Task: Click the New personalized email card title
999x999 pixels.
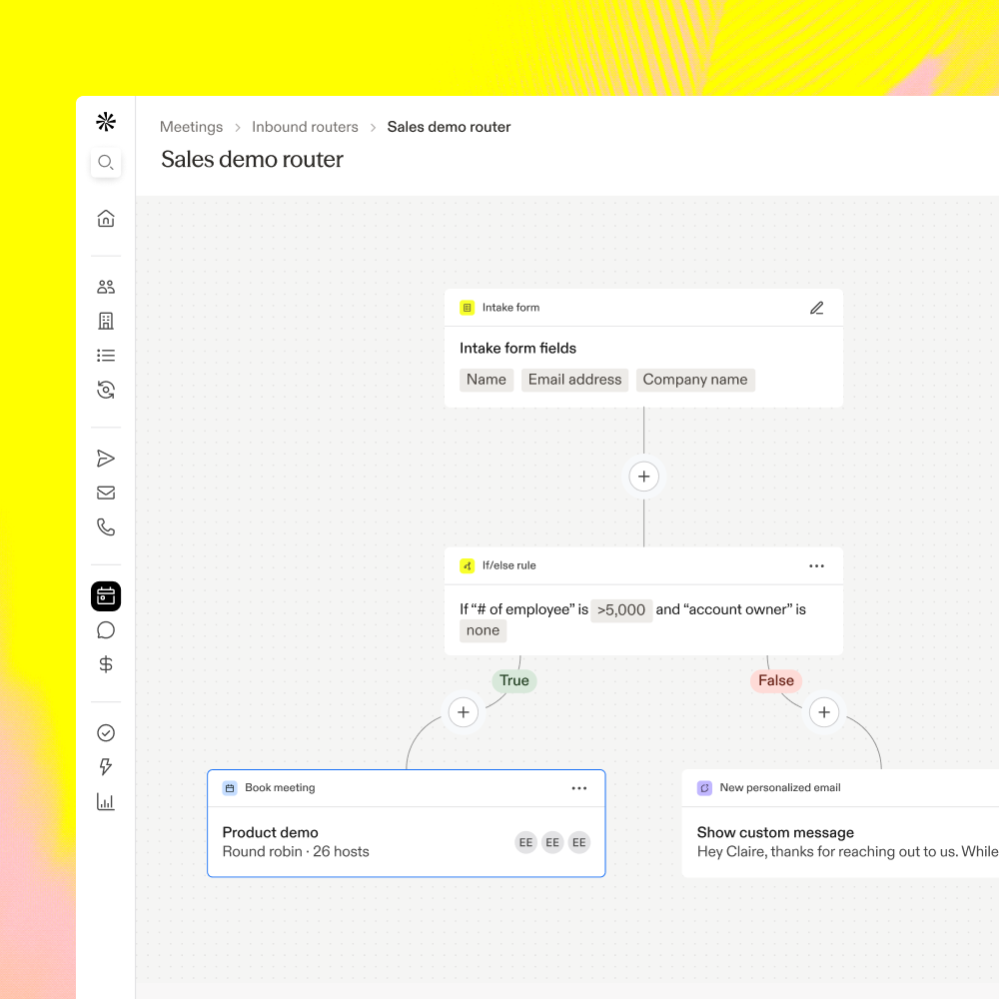Action: 780,788
